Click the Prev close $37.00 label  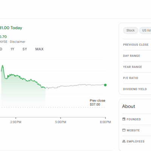tap(97, 102)
